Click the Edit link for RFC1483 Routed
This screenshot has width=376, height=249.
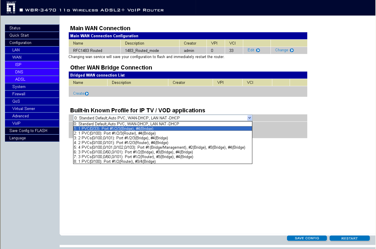(x=251, y=50)
